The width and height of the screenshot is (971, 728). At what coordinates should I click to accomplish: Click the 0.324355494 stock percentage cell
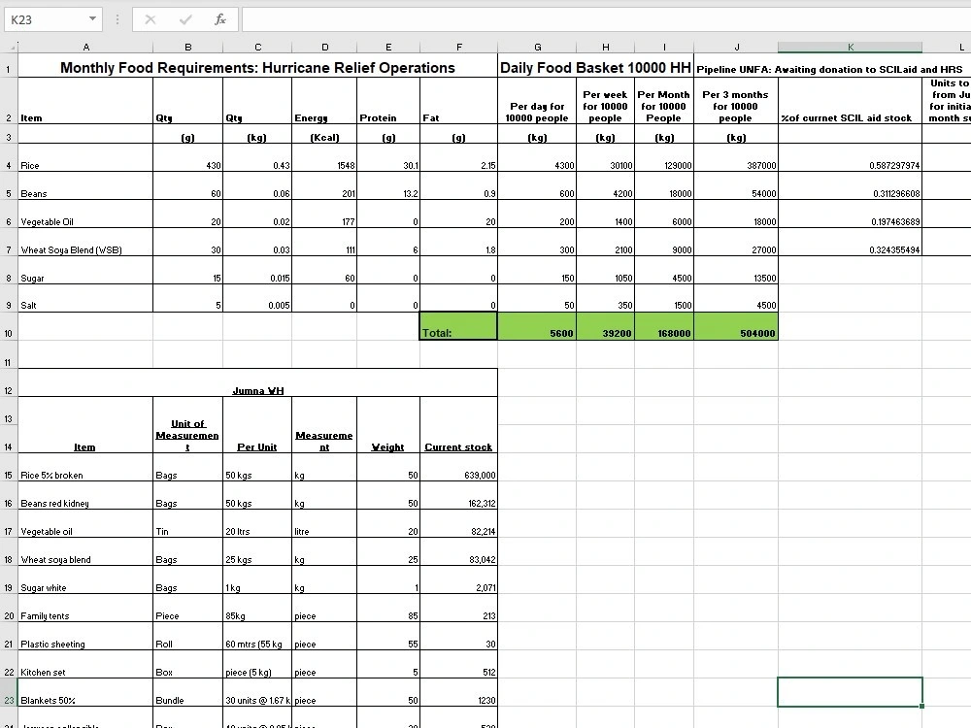click(851, 243)
